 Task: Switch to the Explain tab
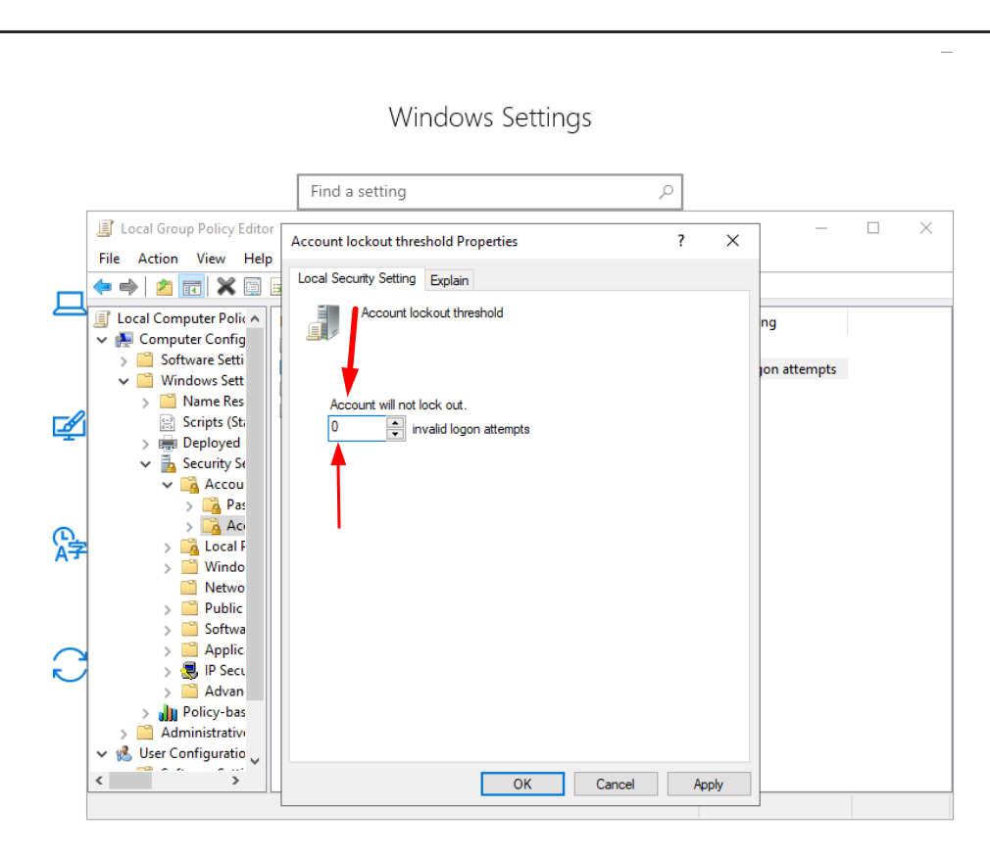[450, 280]
